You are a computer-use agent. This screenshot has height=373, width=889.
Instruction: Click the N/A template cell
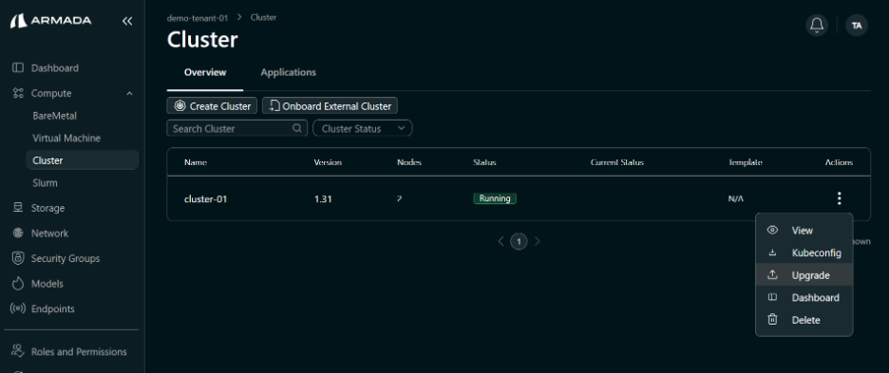pyautogui.click(x=735, y=199)
